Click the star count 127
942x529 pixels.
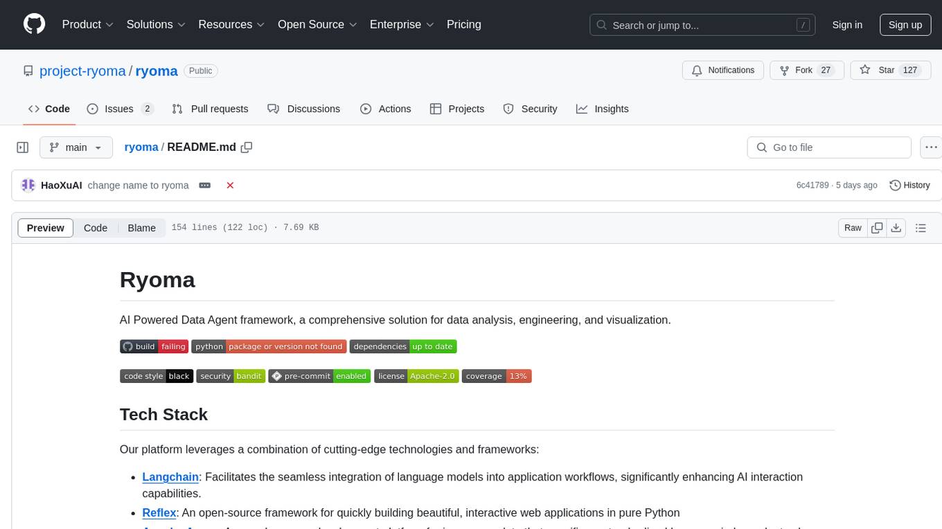(x=910, y=70)
